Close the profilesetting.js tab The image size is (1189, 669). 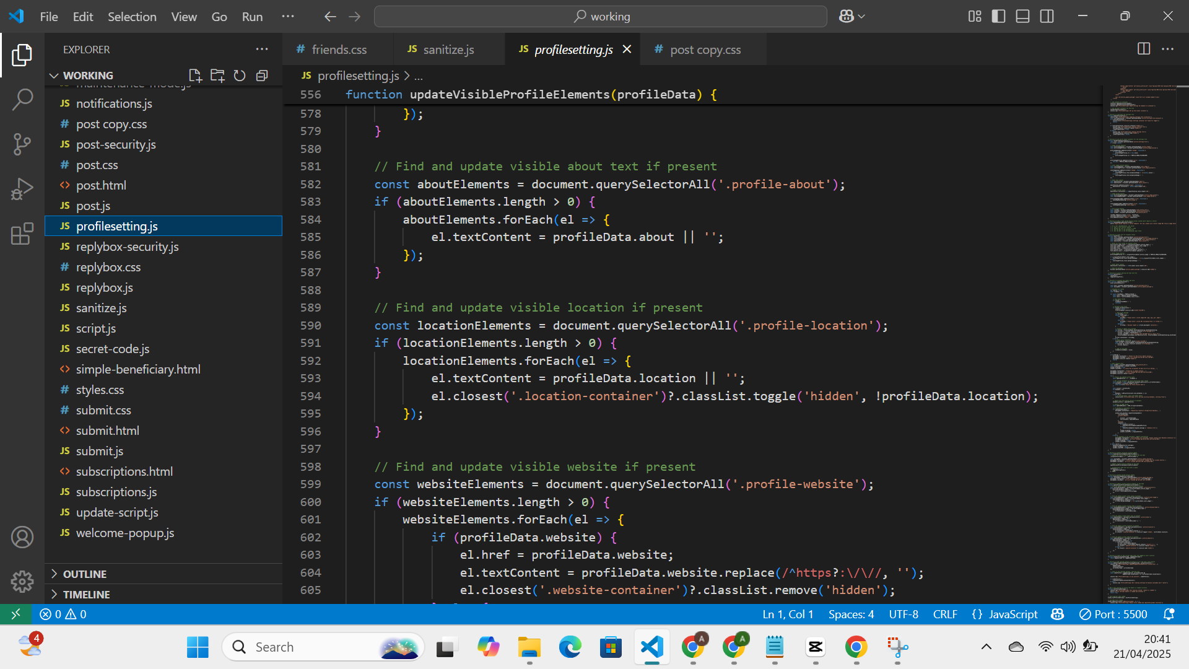[x=627, y=49]
